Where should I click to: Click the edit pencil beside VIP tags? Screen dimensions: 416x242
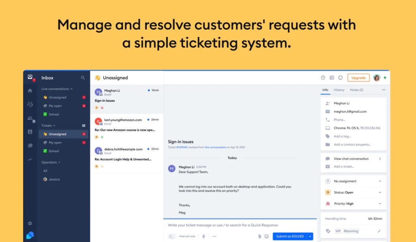click(379, 231)
